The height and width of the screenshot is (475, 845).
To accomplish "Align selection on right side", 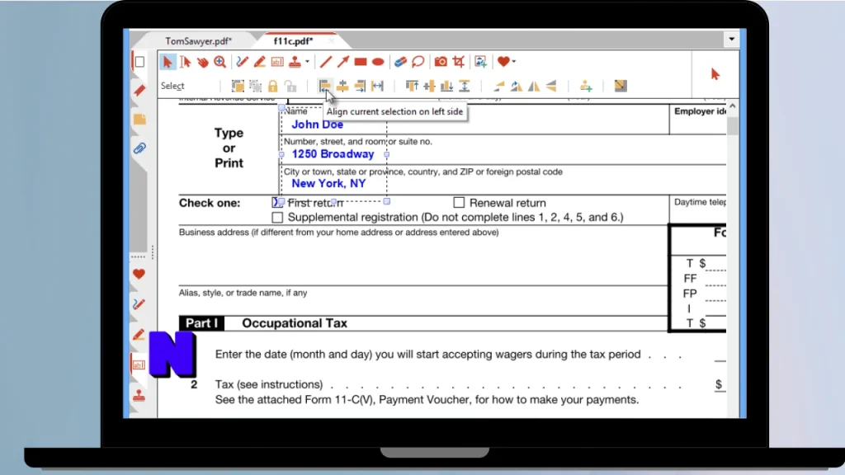I will 360,86.
